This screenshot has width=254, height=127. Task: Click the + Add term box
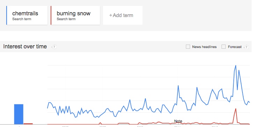coord(123,15)
